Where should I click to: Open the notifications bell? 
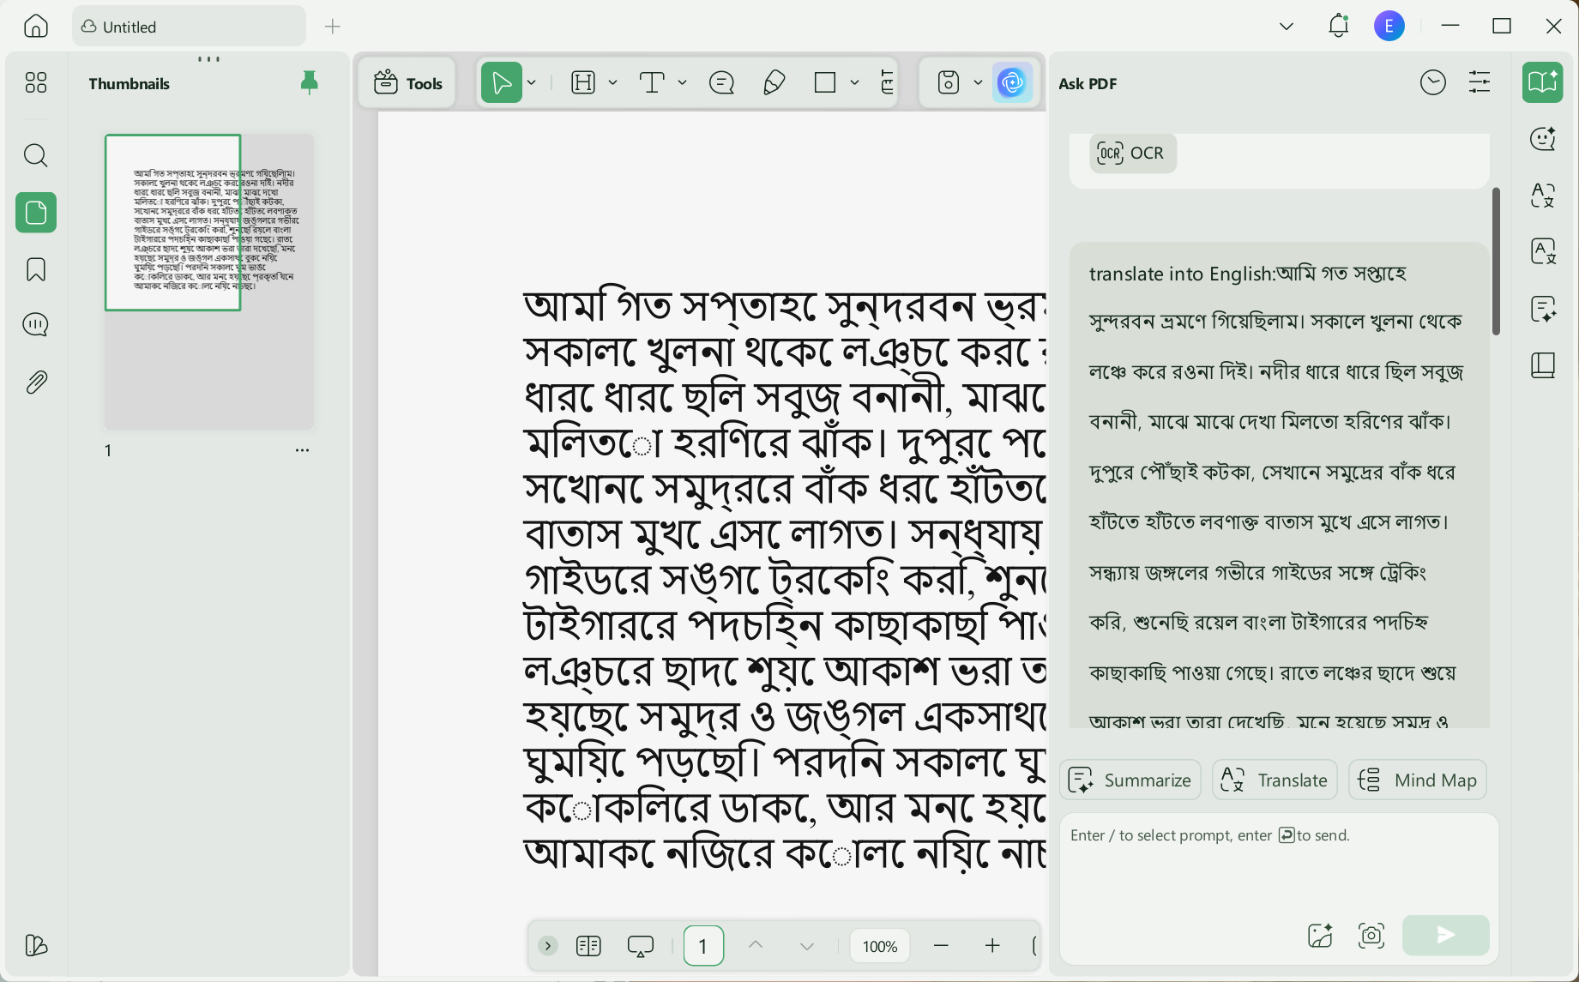coord(1338,26)
